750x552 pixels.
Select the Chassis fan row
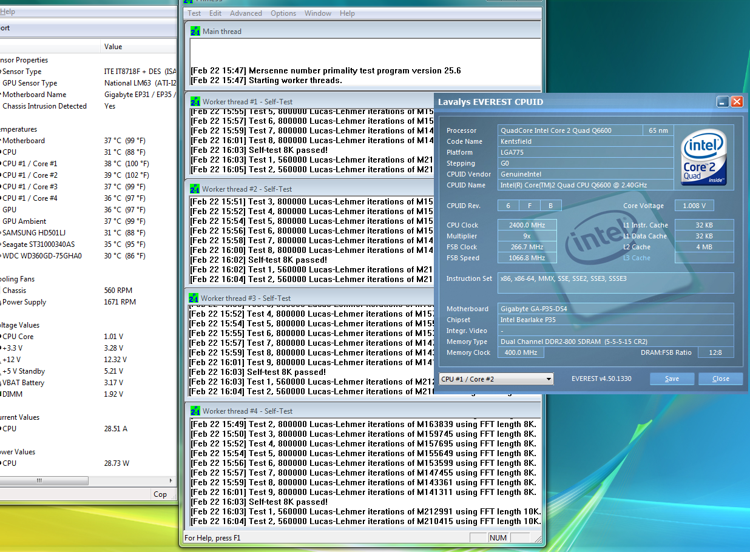[88, 291]
